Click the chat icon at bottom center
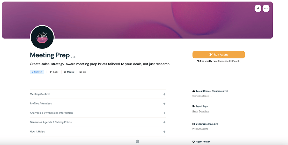The image size is (288, 145). [137, 141]
